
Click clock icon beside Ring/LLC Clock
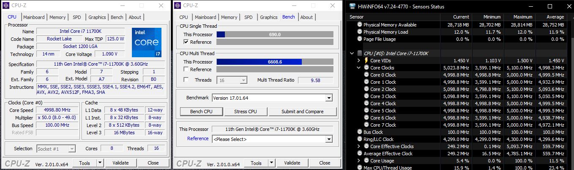360,139
